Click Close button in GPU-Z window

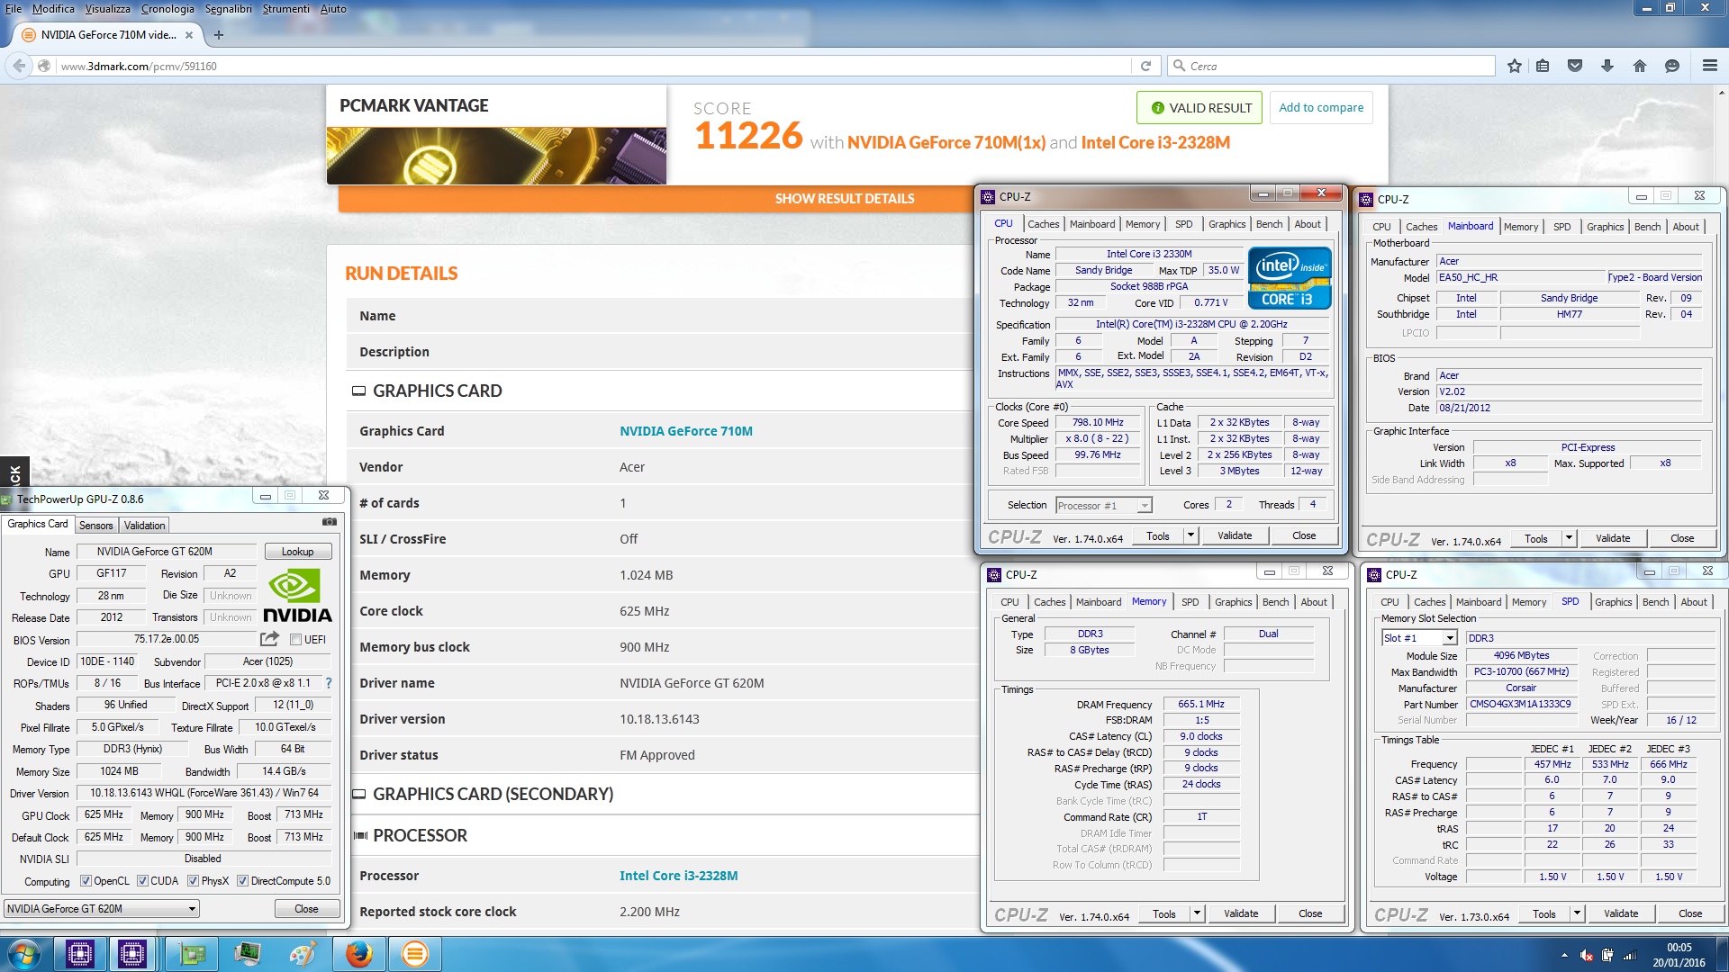click(x=307, y=909)
